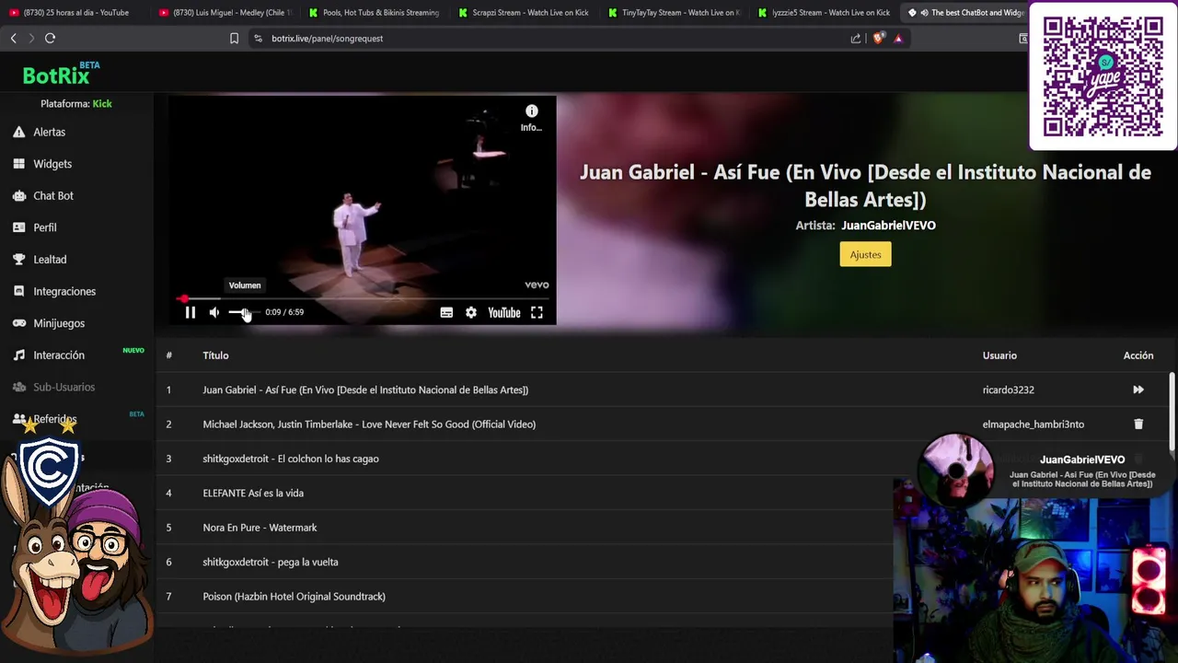Click the Sub-Usuarios people icon

click(x=18, y=387)
